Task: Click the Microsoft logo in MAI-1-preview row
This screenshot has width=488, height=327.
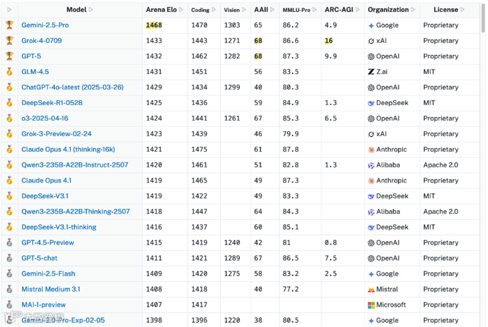Action: tap(371, 305)
